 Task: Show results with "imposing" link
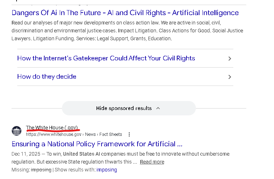click(x=107, y=170)
